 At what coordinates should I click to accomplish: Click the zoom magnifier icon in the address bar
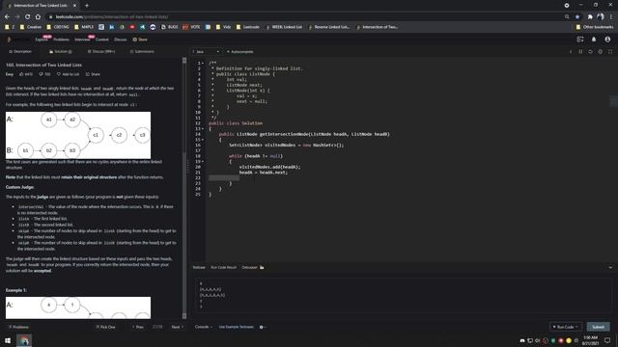tap(567, 17)
